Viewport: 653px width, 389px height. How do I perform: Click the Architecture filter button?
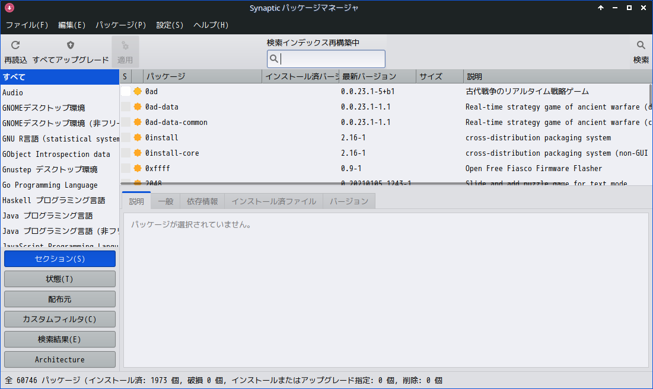click(59, 359)
